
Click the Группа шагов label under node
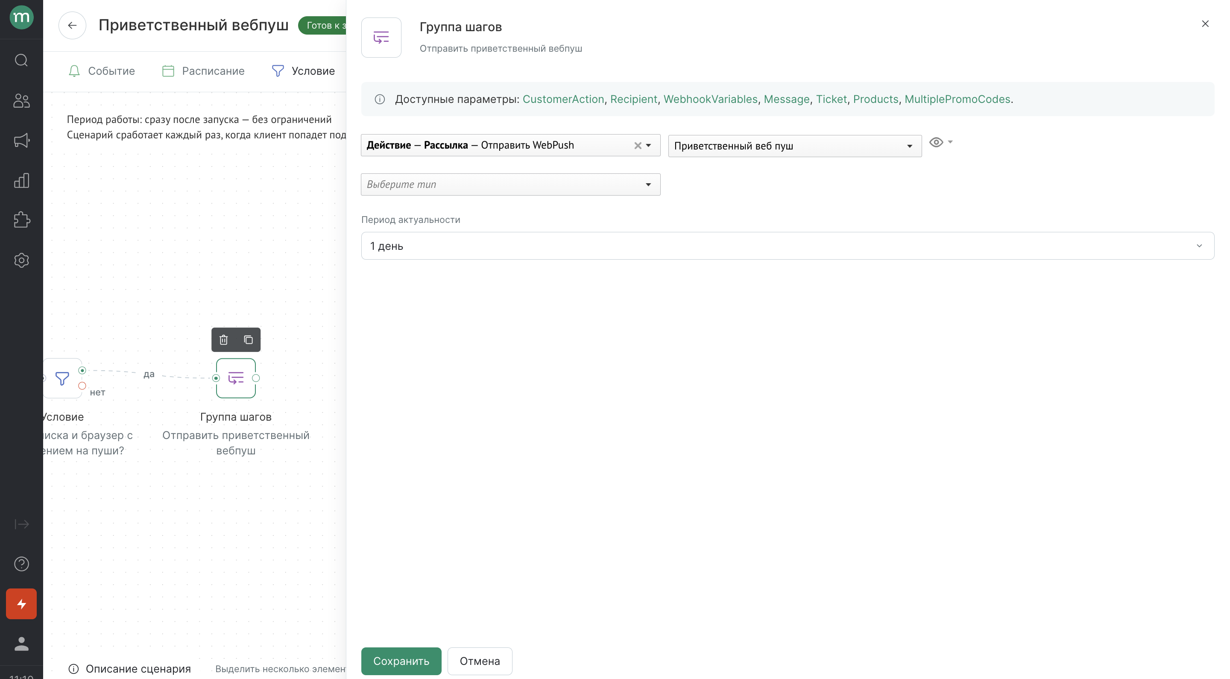pos(236,417)
